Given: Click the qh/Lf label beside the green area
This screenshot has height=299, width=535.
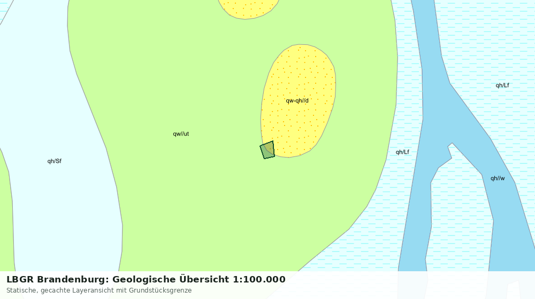Looking at the screenshot, I should [402, 152].
